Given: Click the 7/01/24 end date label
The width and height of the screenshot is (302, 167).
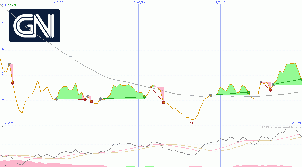Looking at the screenshot, I should (296, 123).
